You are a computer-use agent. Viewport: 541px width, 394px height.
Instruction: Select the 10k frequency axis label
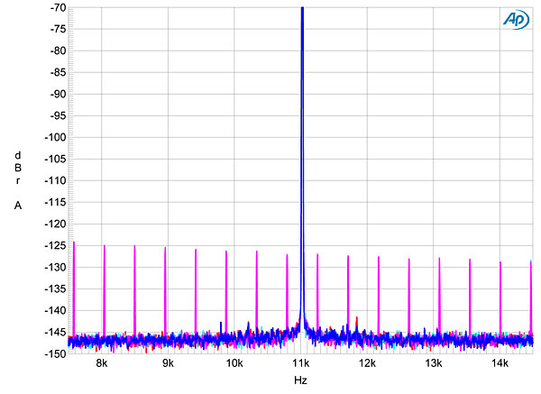tap(234, 363)
